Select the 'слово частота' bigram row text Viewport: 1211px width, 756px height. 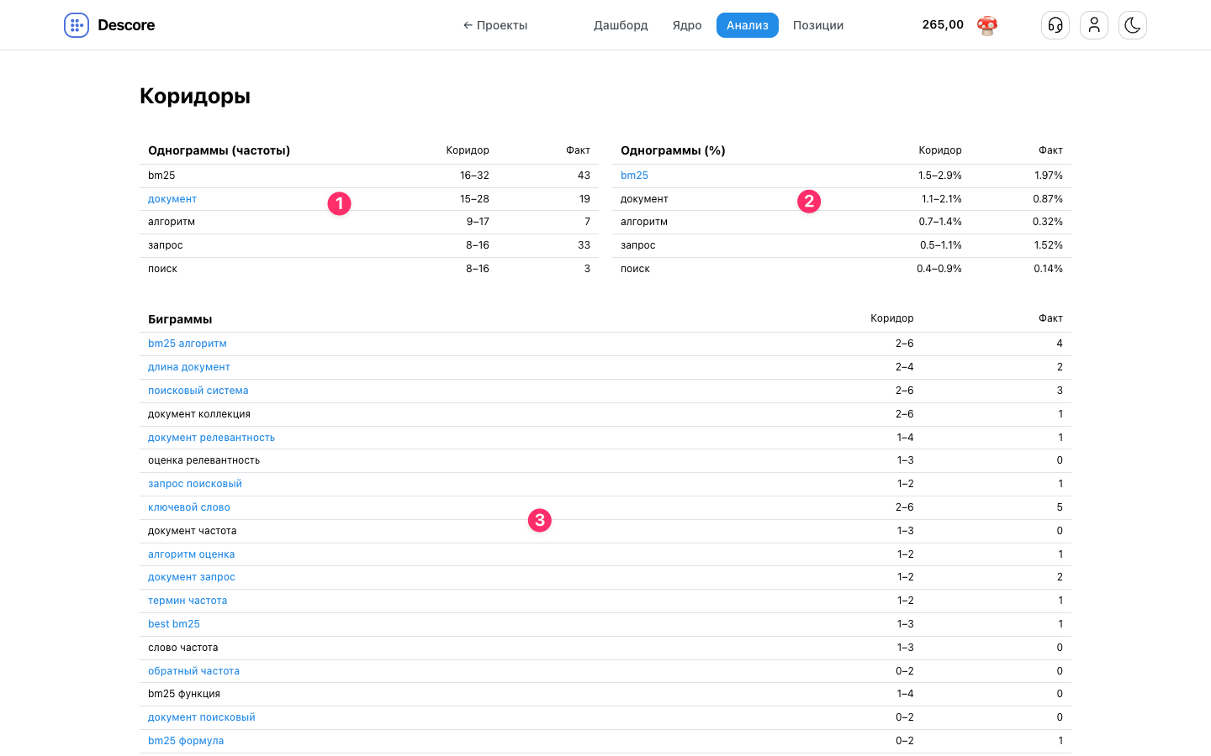tap(183, 648)
